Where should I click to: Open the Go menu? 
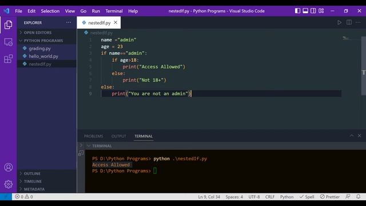click(x=83, y=11)
